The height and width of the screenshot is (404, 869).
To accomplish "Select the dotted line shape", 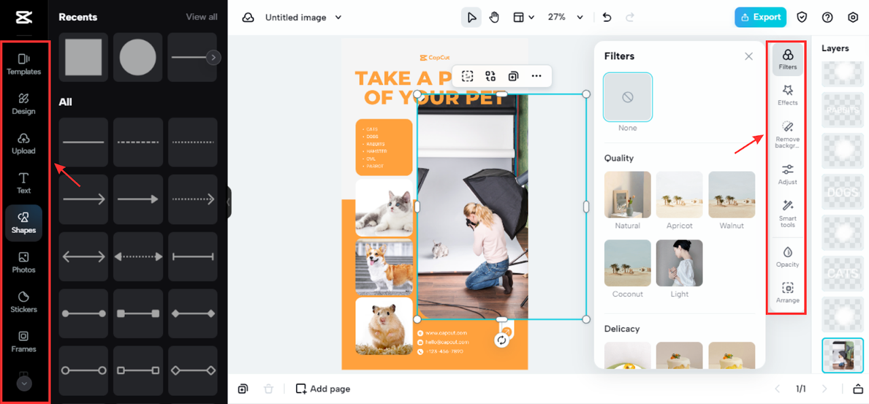I will [x=193, y=142].
